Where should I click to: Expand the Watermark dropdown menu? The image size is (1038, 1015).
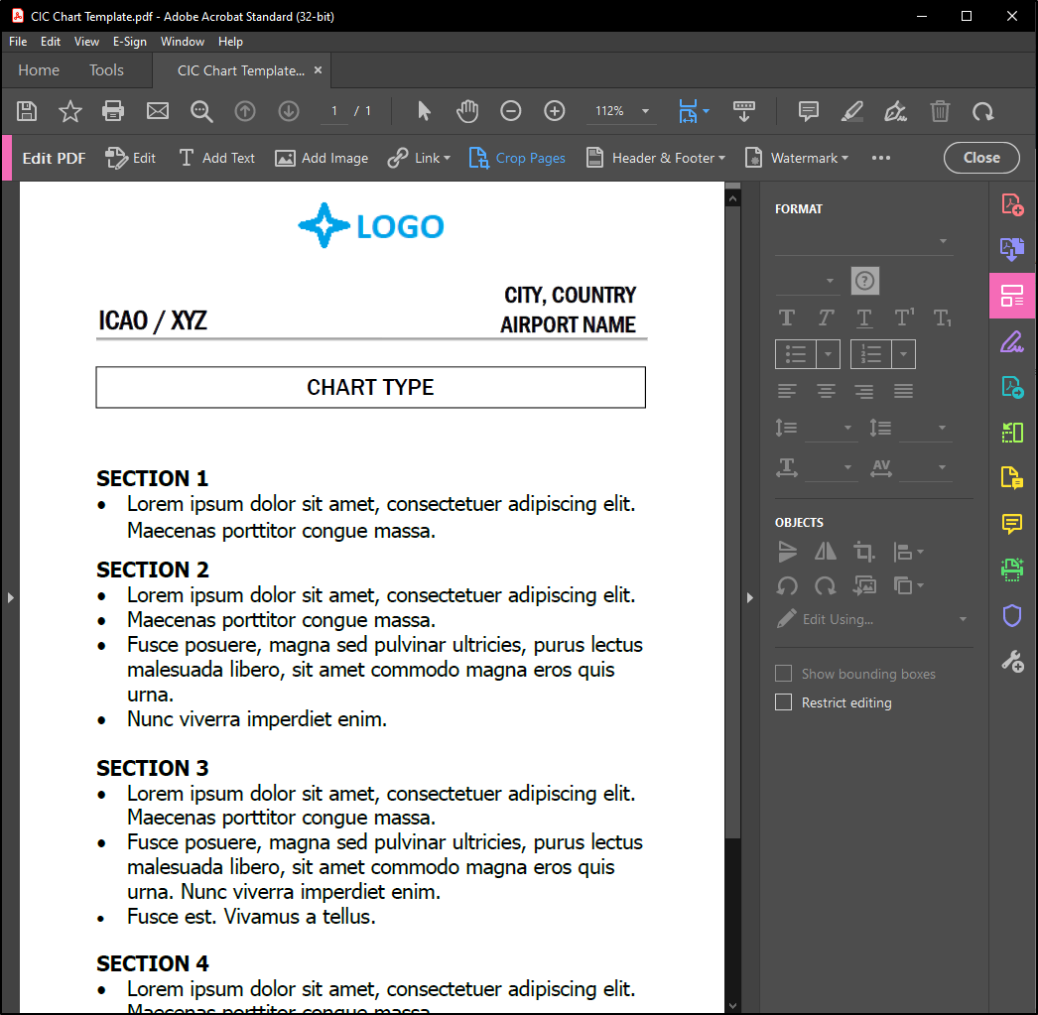(x=797, y=158)
